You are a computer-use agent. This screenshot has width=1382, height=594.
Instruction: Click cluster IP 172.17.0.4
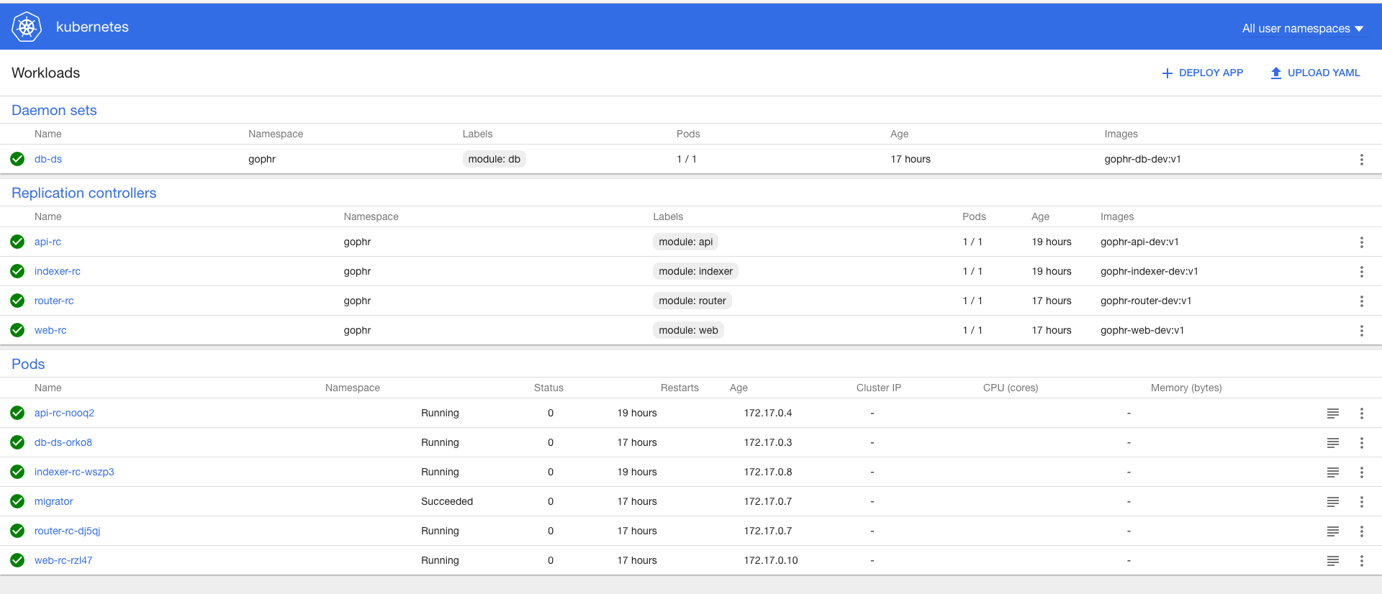coord(768,413)
